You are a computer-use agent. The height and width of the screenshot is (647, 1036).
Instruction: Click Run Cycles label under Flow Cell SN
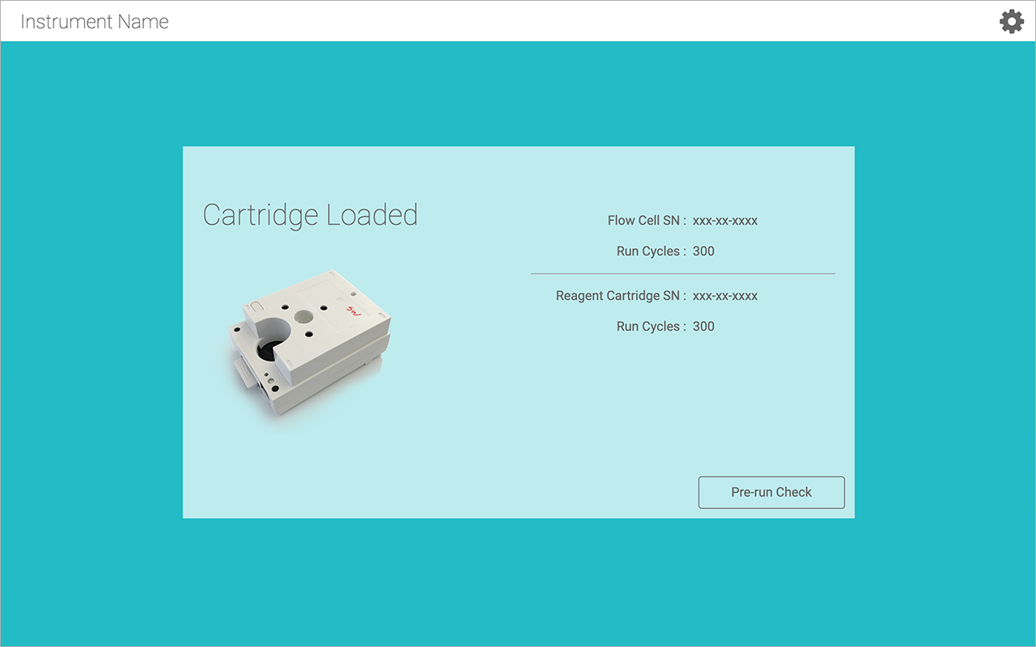(651, 252)
